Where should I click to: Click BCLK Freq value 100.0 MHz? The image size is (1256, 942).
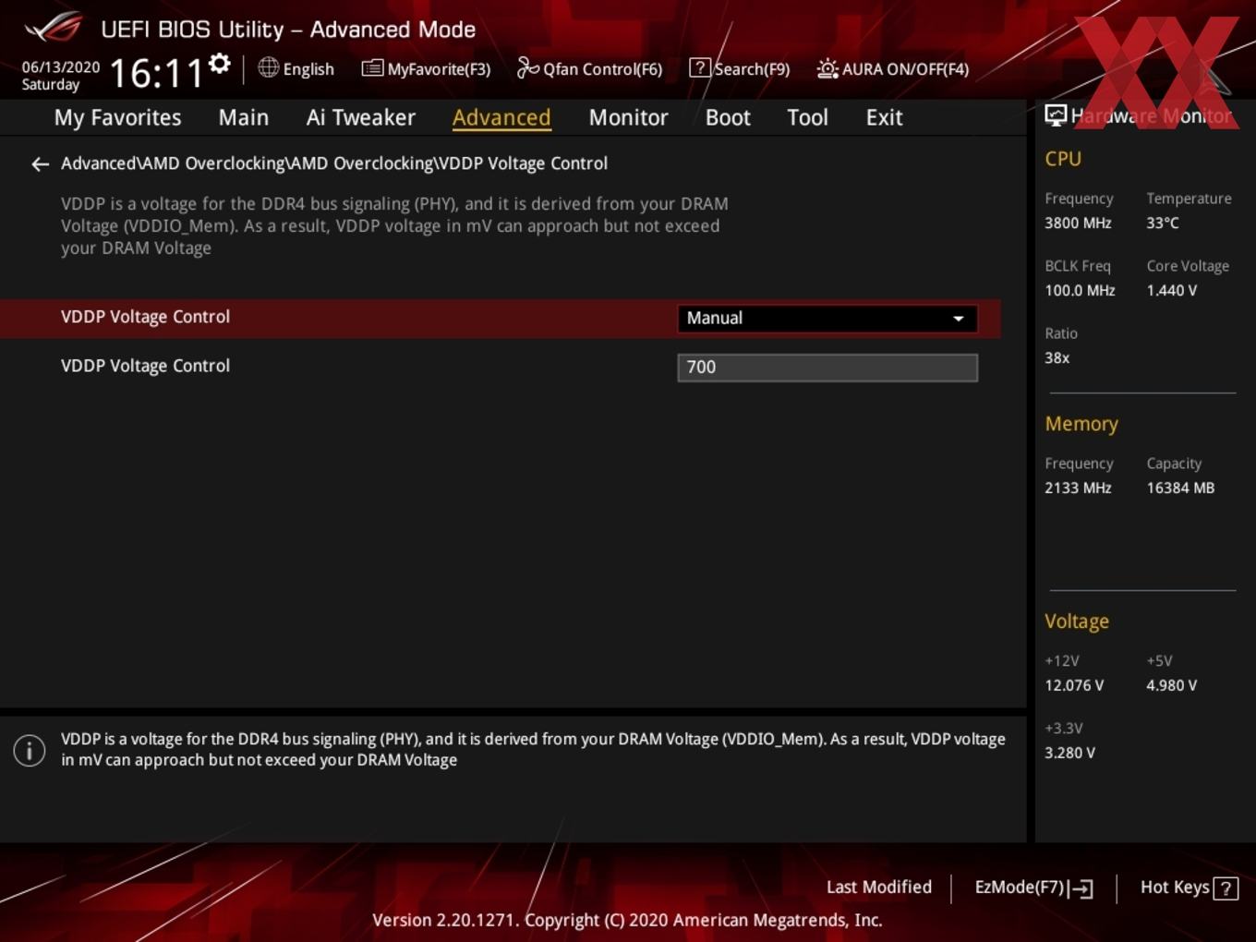coord(1080,290)
